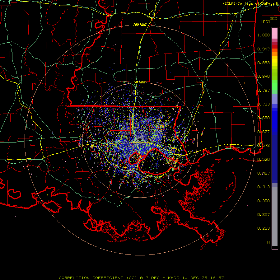Click the 1.000 legend value
This screenshot has width=280, height=280.
(264, 35)
